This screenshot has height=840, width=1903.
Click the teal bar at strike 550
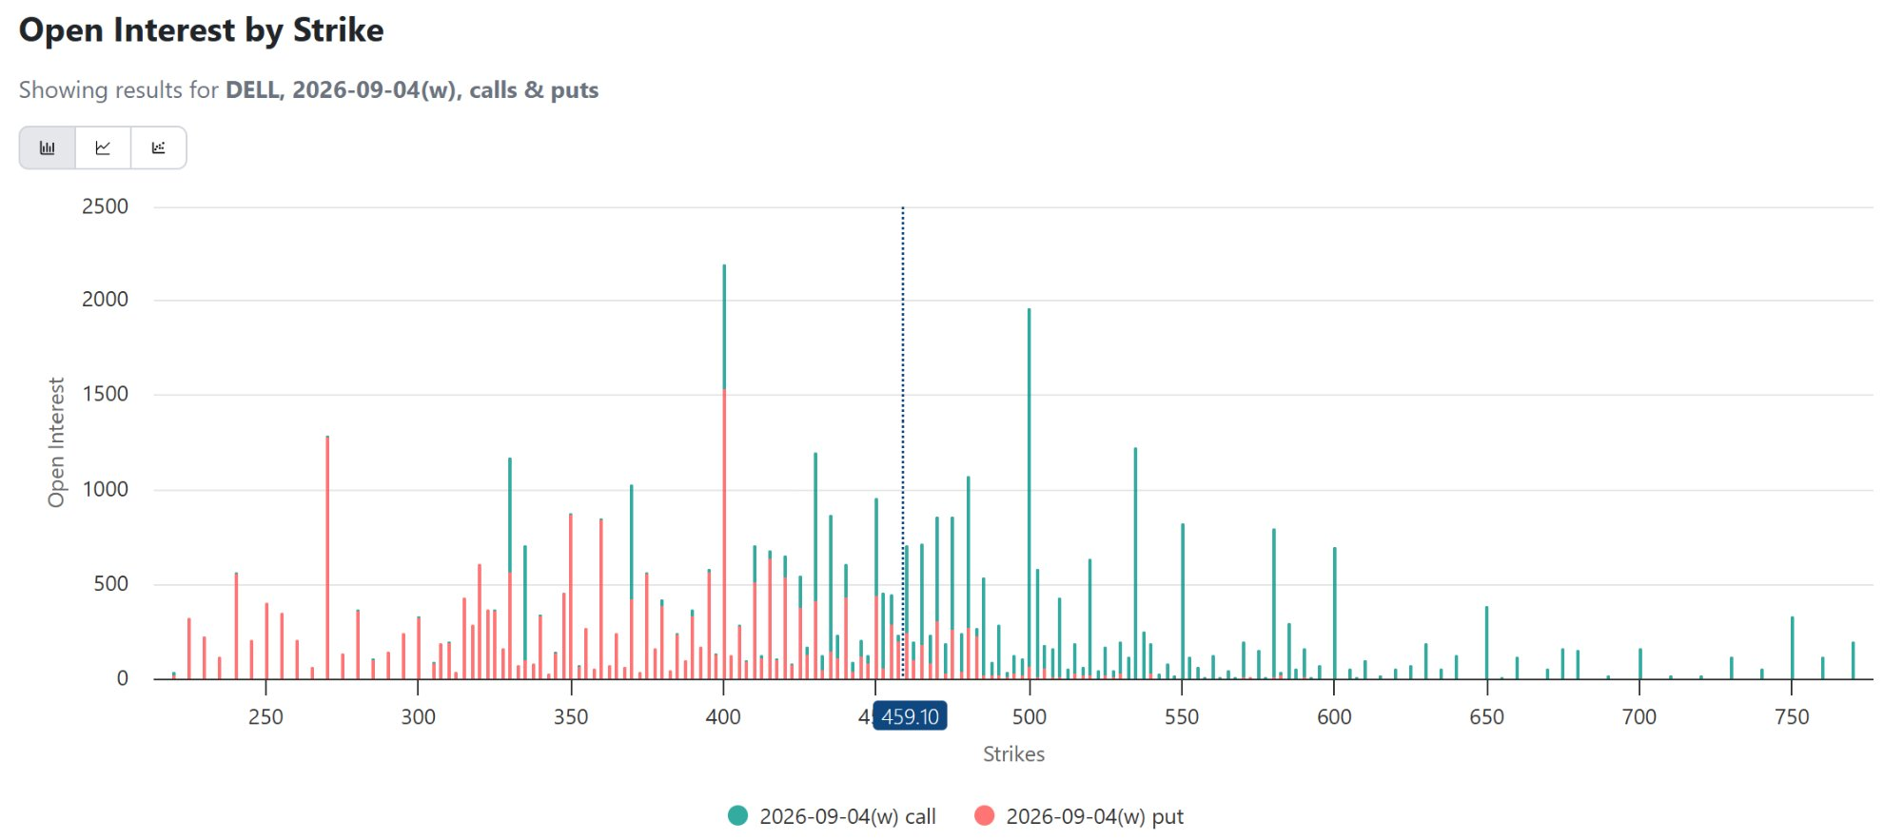point(1183,601)
